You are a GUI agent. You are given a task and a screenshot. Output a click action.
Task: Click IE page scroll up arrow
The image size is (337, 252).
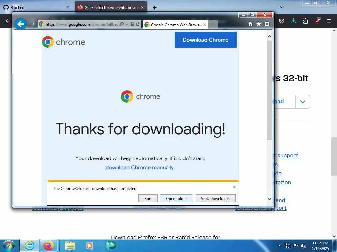pos(269,37)
